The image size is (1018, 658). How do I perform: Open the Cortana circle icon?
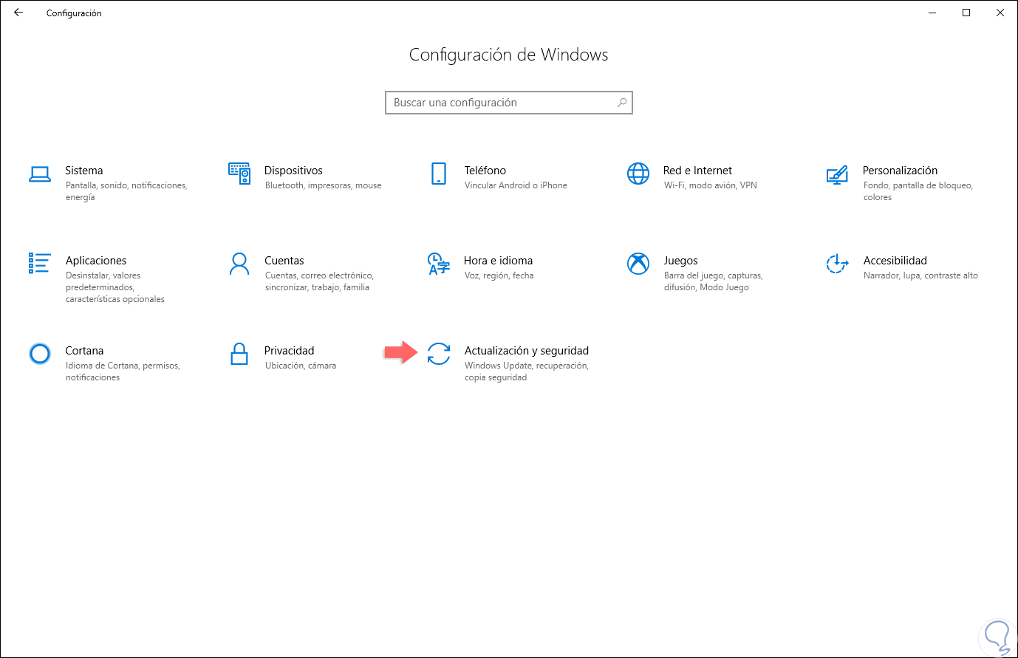click(x=40, y=354)
